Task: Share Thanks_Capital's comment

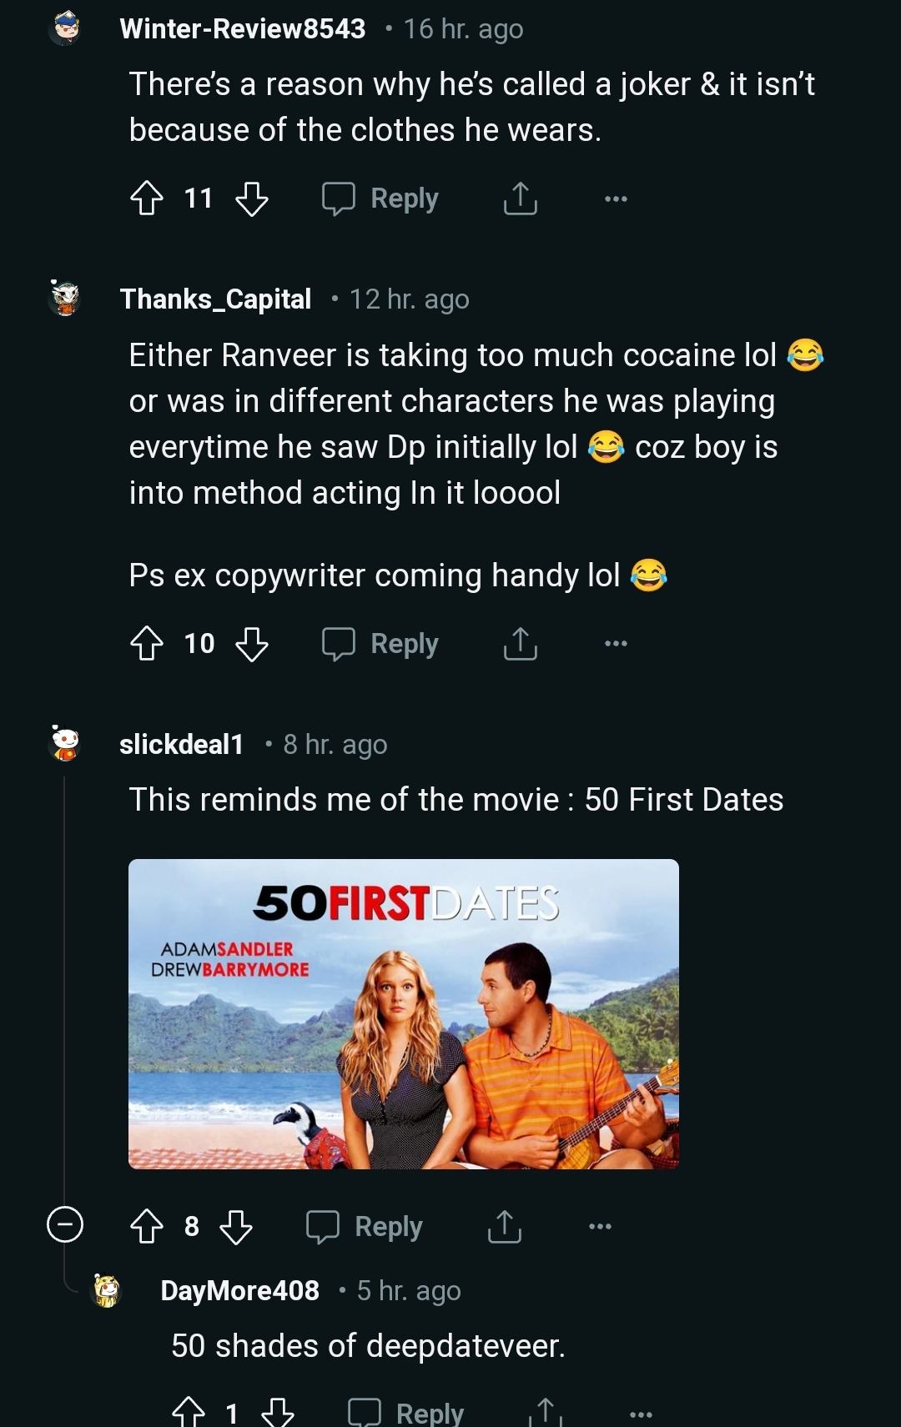Action: click(520, 644)
